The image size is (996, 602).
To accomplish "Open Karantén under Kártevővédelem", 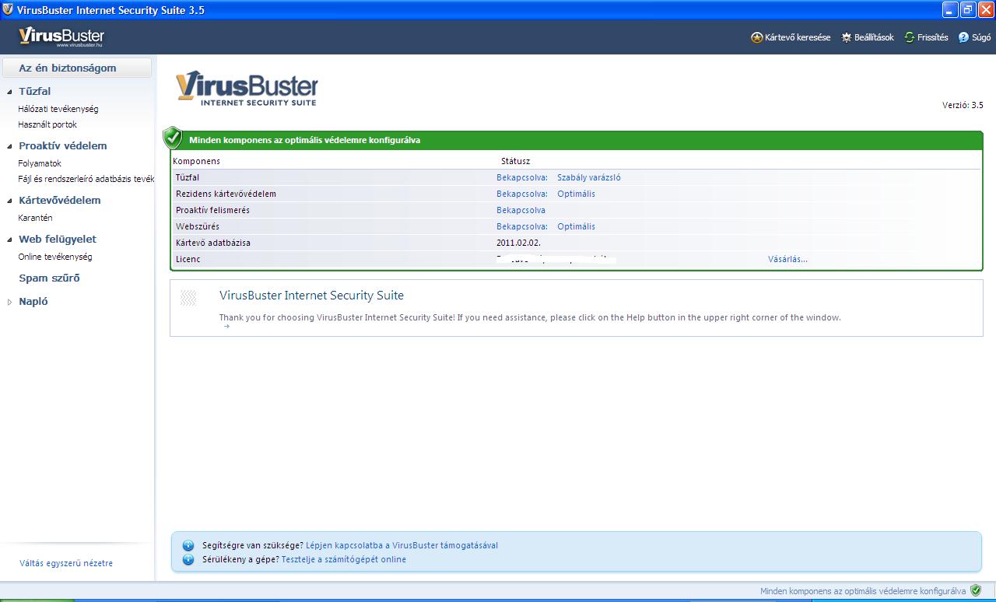I will click(35, 218).
